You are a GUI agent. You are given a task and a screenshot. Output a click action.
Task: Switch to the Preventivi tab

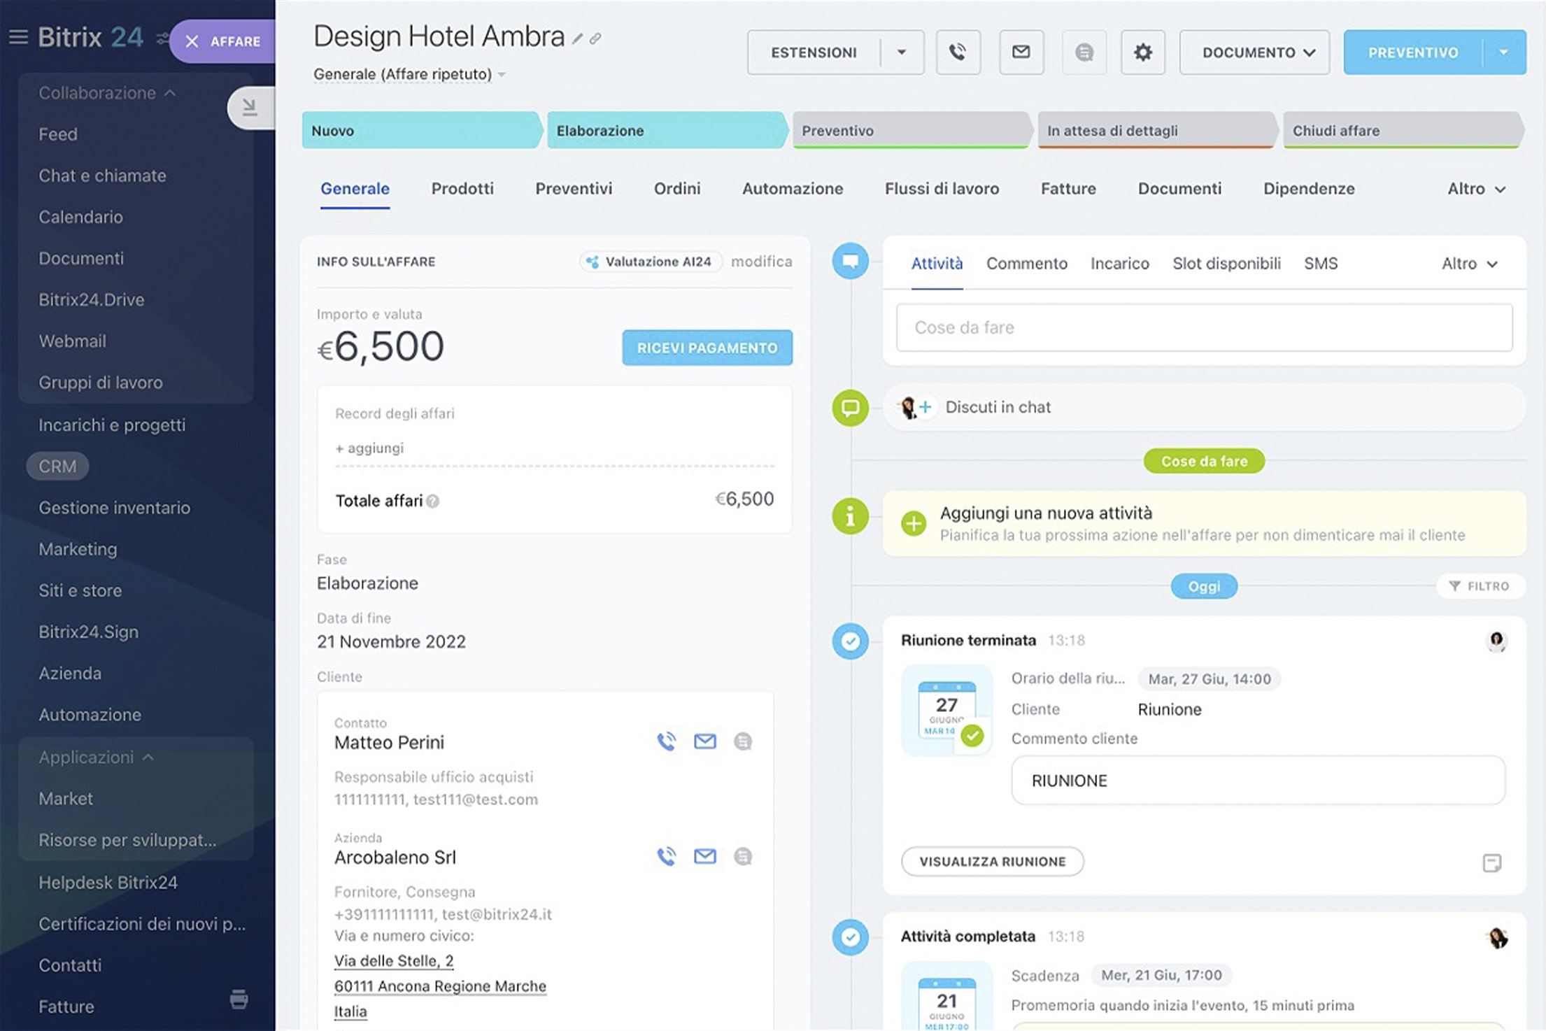(x=574, y=189)
